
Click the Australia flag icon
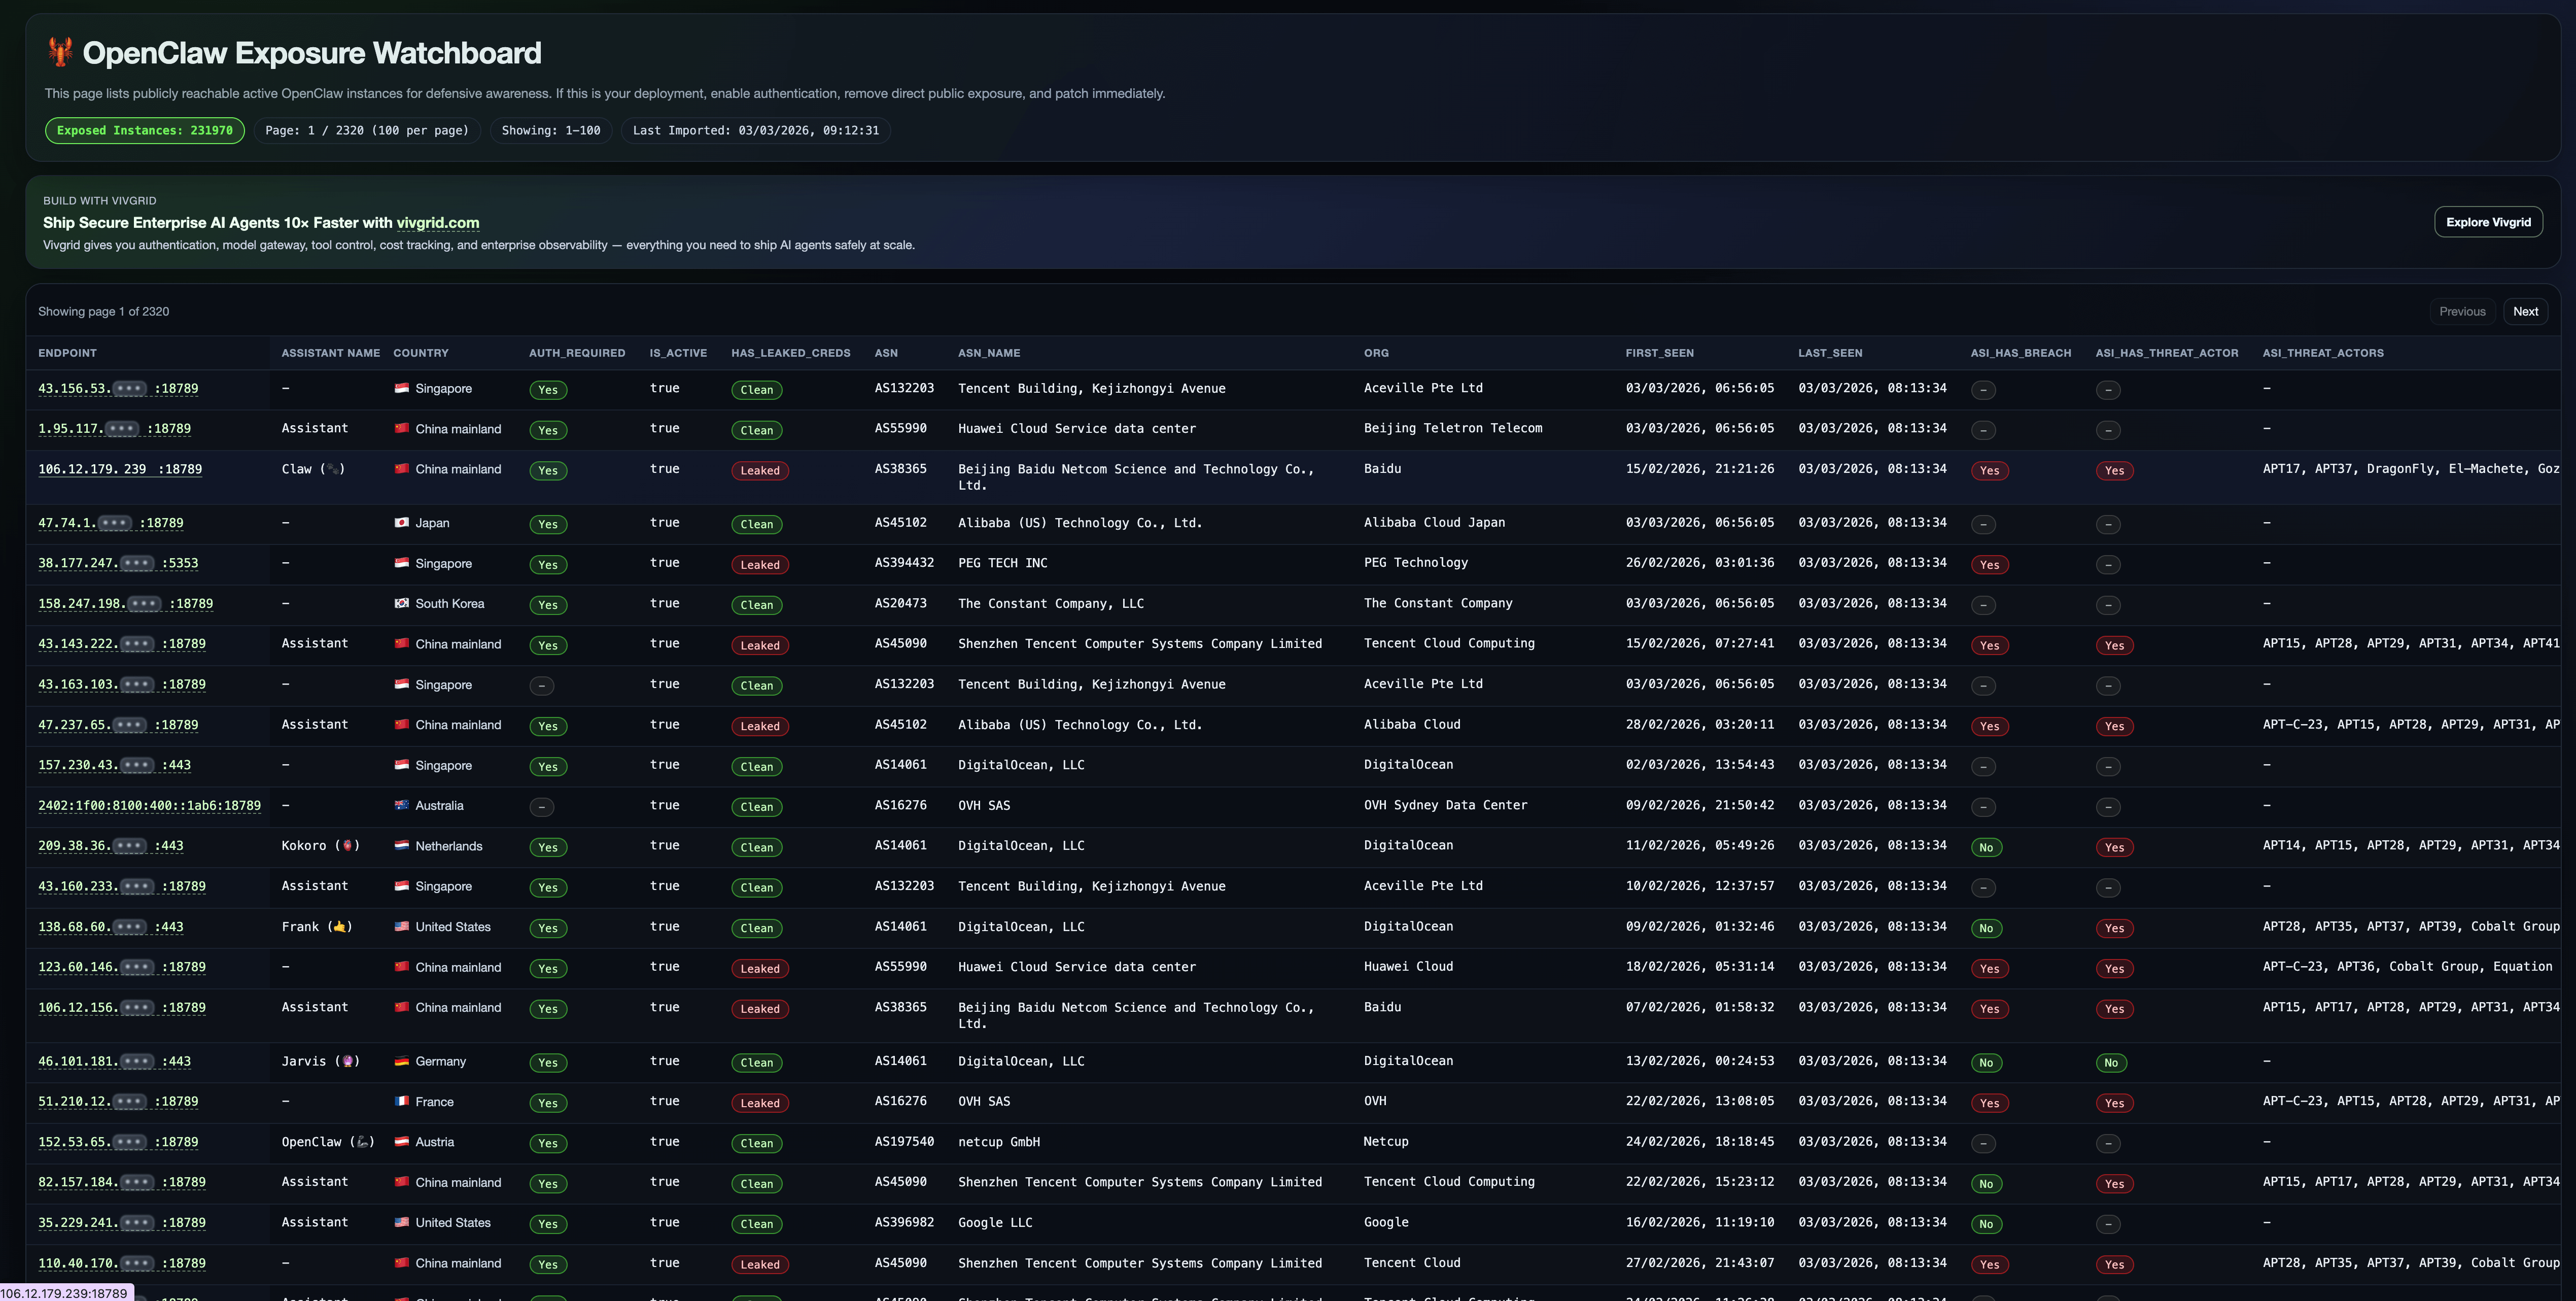point(402,806)
